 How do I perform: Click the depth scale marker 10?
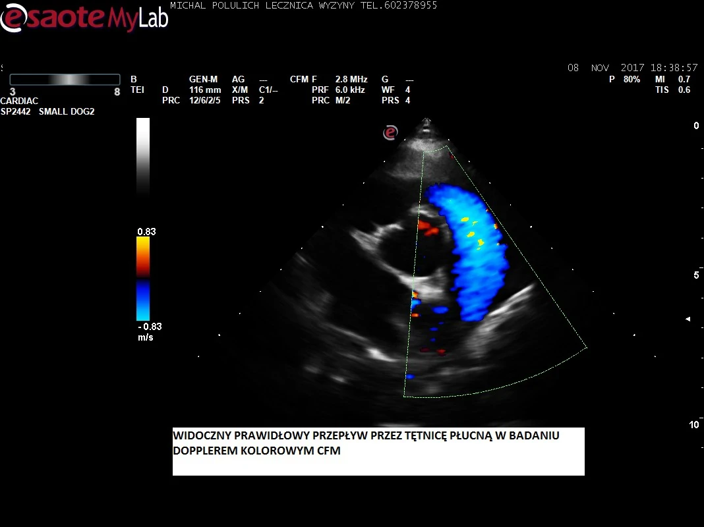pyautogui.click(x=694, y=425)
